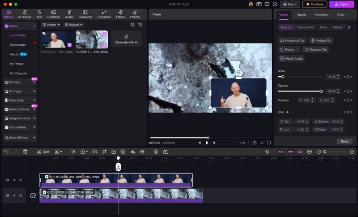358x217 pixels.
Task: Click the download icon in title bar
Action: 275,4
